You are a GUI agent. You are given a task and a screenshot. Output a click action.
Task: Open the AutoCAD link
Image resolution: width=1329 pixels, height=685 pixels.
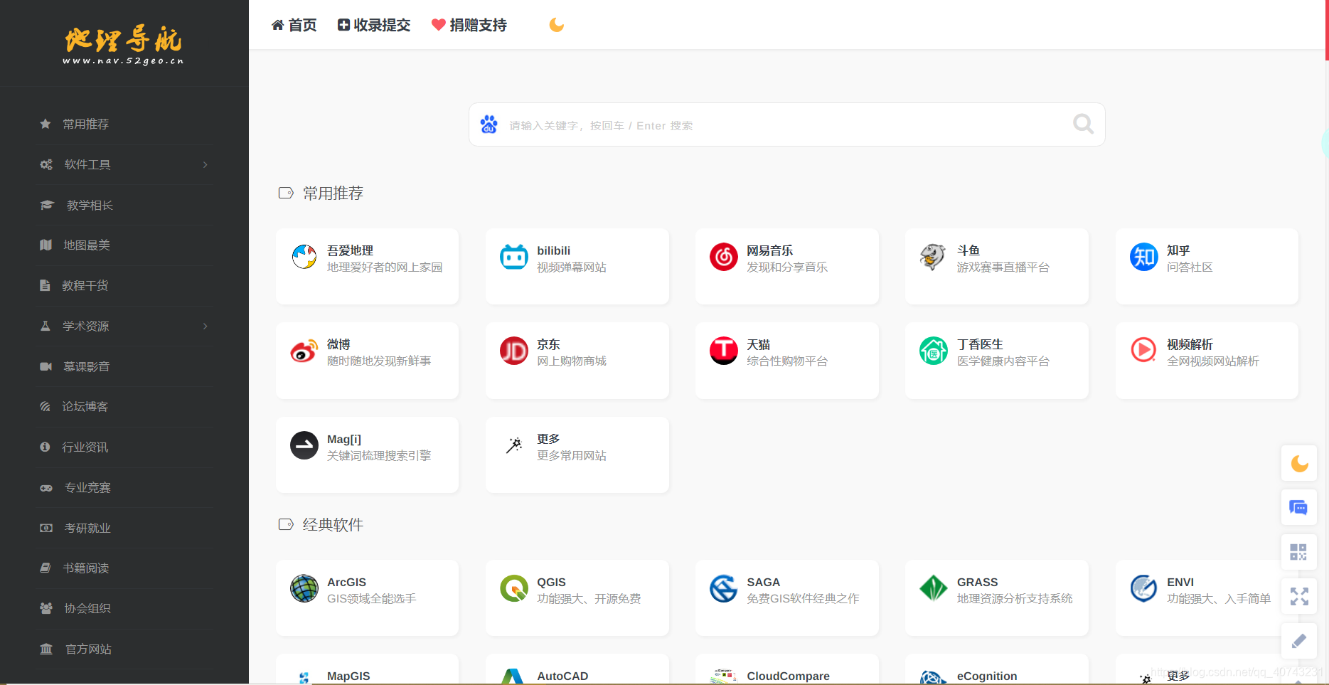coord(562,676)
